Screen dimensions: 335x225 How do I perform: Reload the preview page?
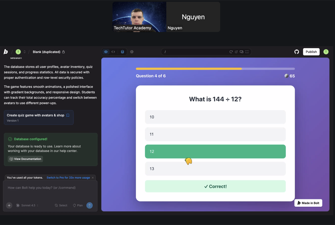click(231, 52)
